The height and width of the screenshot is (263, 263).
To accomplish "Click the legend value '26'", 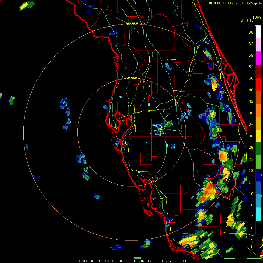I will coord(251,147).
